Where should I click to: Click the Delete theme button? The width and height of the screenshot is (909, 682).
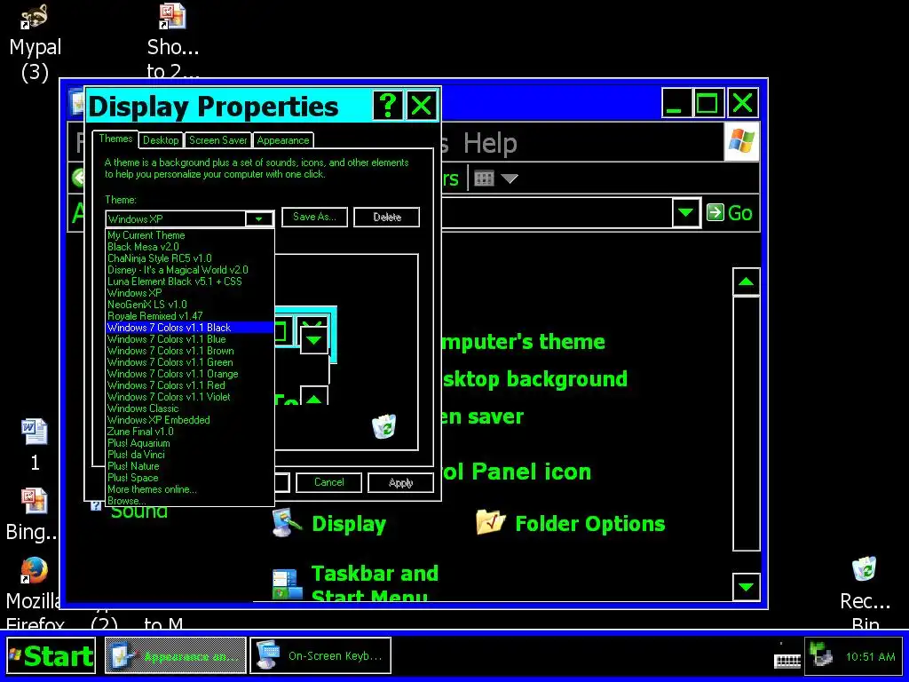click(387, 217)
